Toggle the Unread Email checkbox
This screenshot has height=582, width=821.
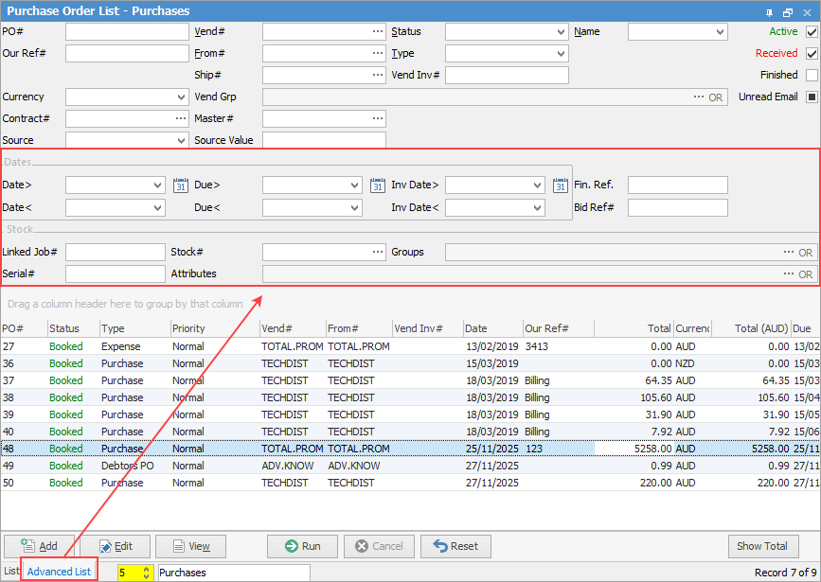pyautogui.click(x=812, y=97)
